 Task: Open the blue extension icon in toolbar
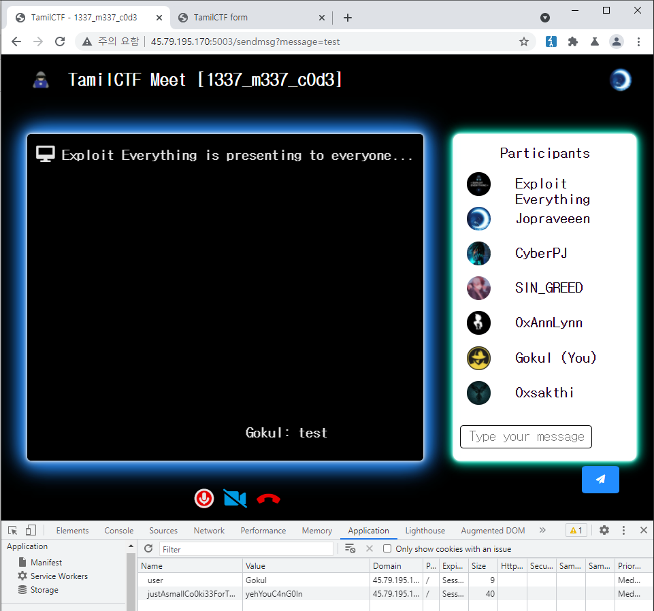click(551, 42)
